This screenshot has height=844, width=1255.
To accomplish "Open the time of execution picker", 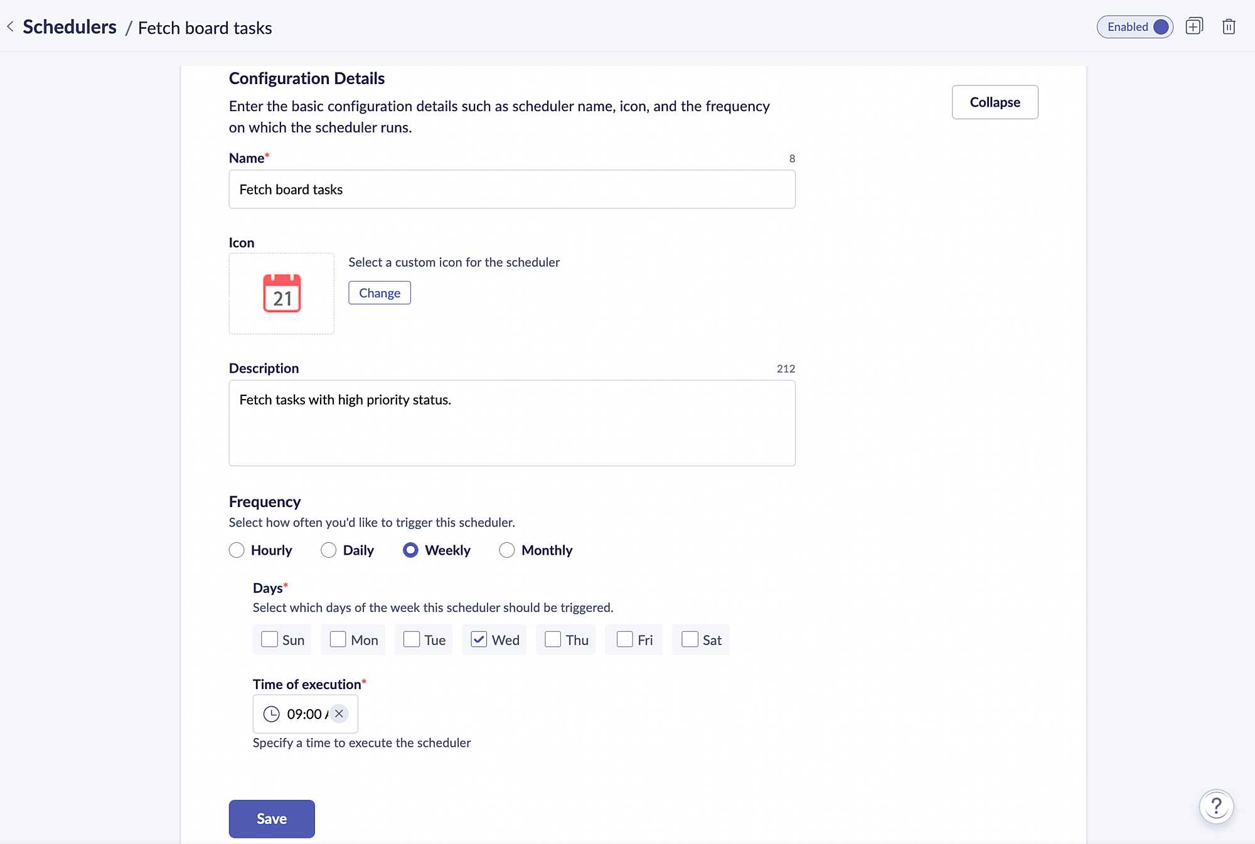I will click(304, 714).
